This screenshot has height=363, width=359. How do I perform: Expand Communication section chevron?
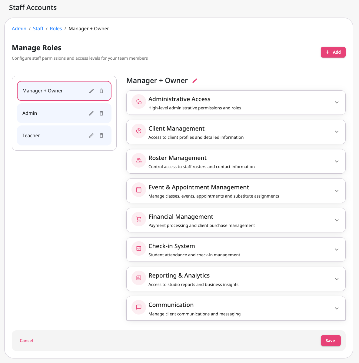[337, 308]
